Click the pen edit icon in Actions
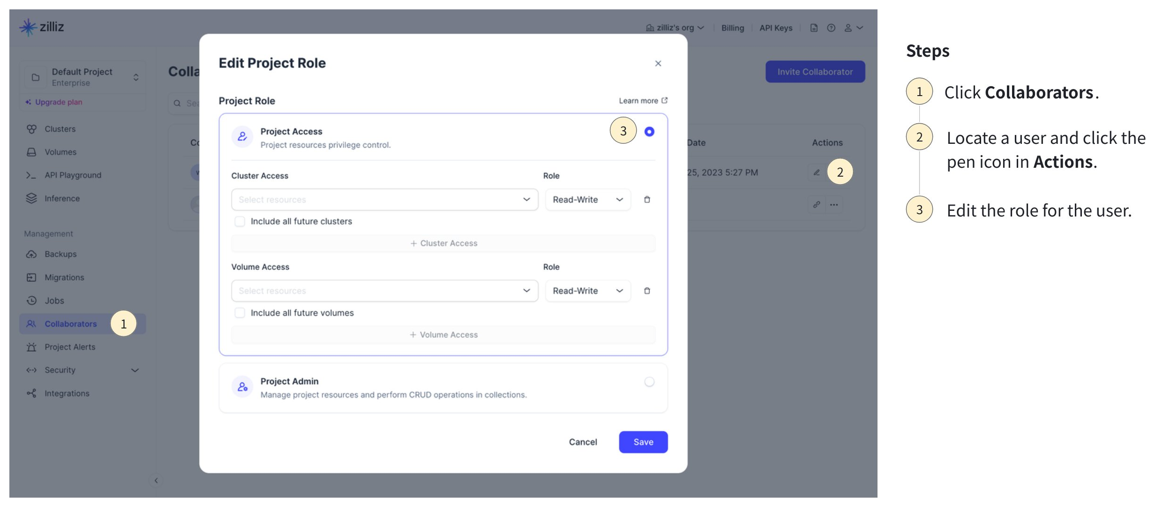 pyautogui.click(x=817, y=172)
